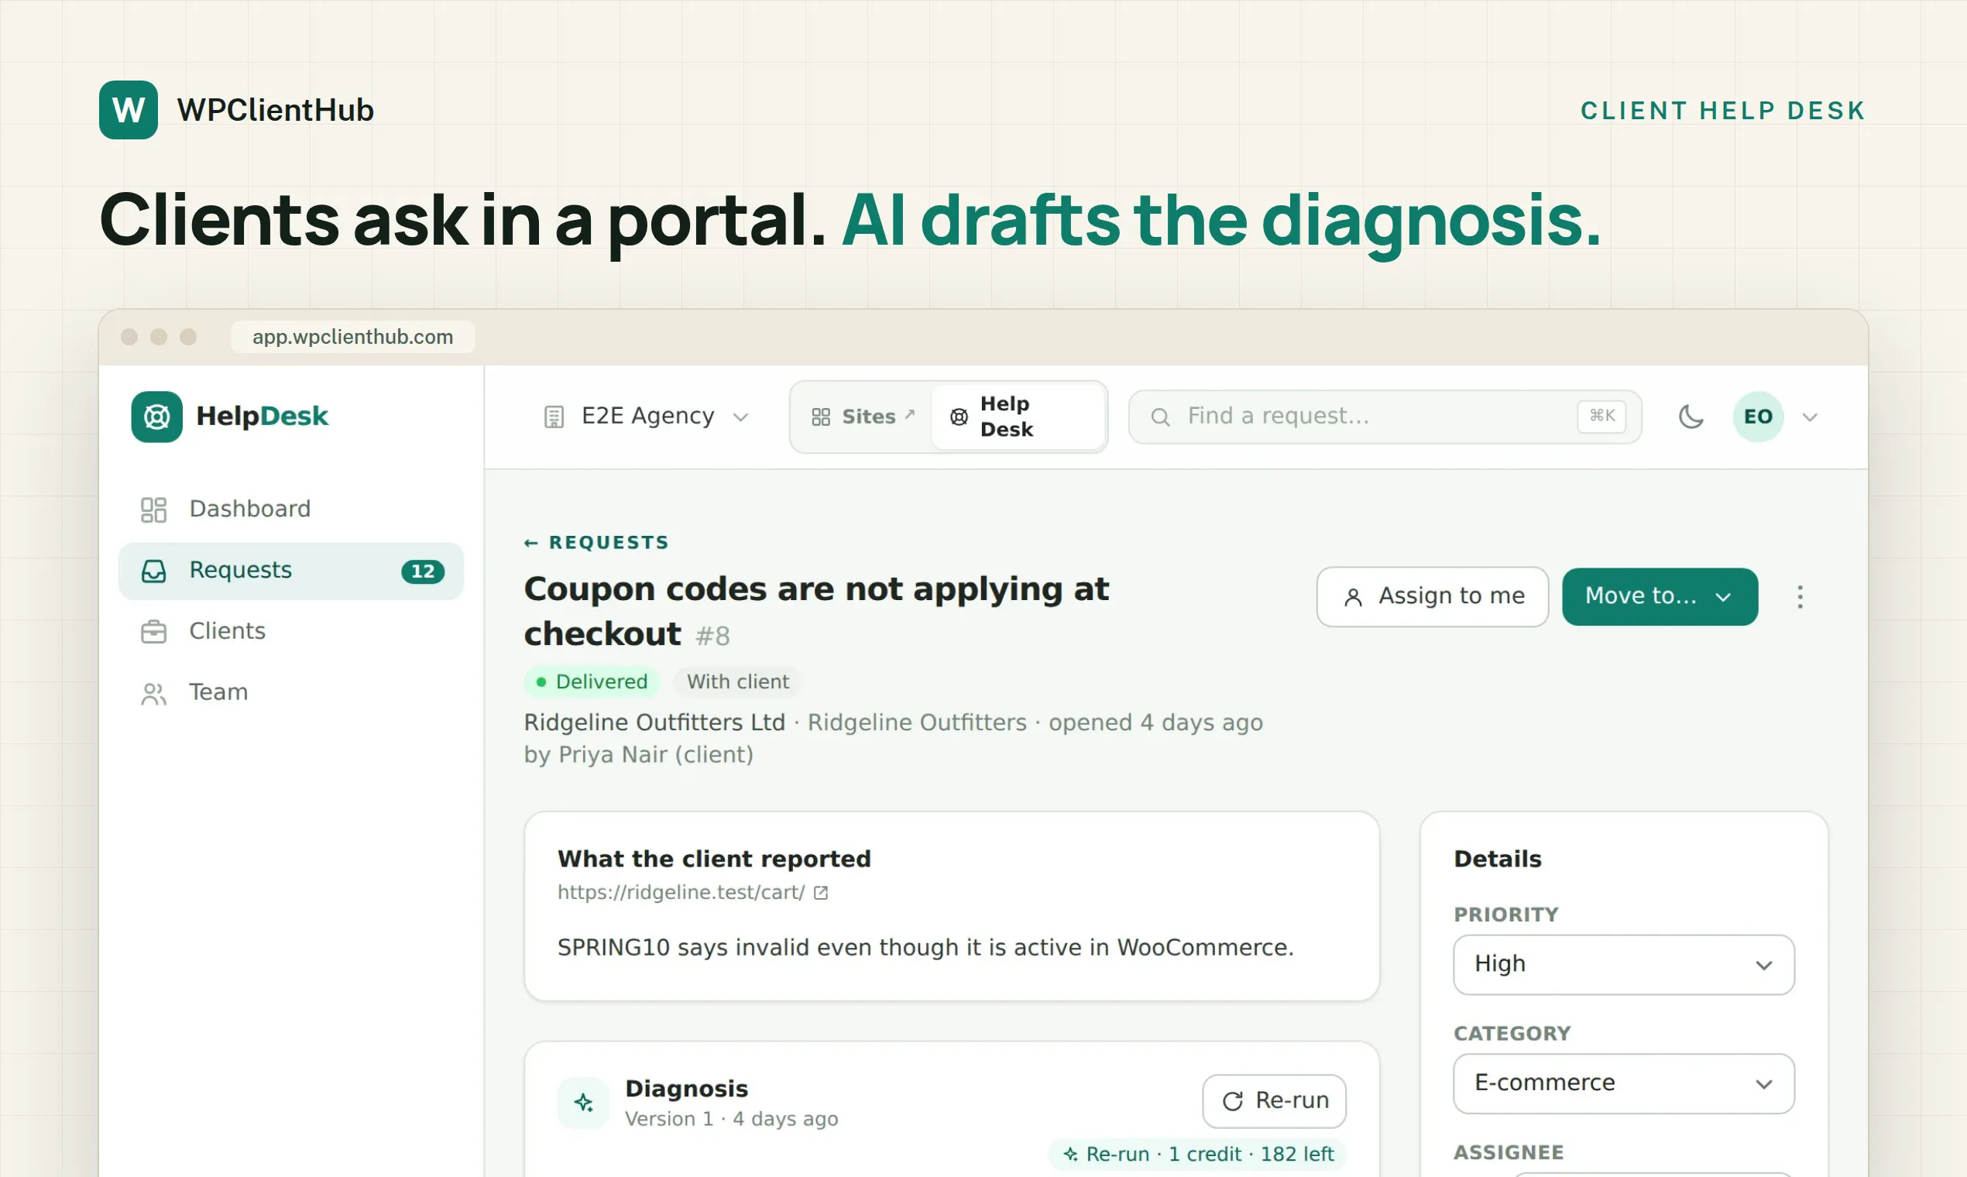Click the Requests count badge 12
Screen dimensions: 1967x1177
coord(423,571)
